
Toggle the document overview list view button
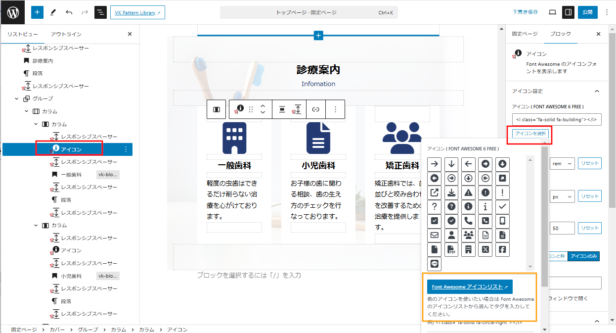(x=100, y=12)
